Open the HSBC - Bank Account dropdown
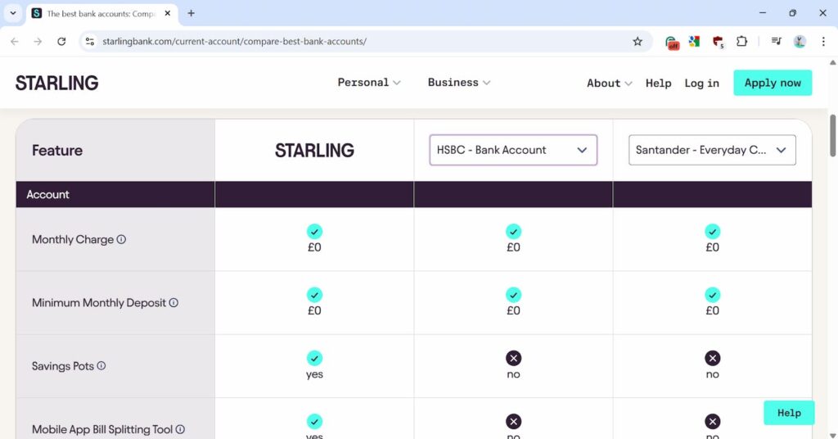This screenshot has height=439, width=838. click(x=513, y=150)
